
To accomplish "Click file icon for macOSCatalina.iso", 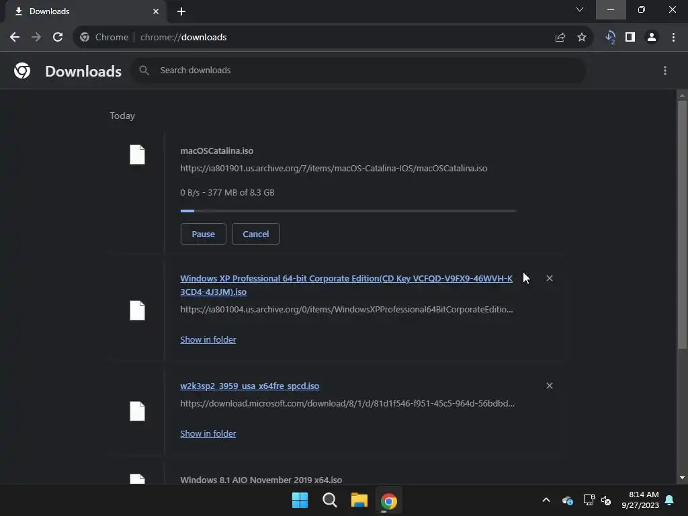I will (137, 155).
